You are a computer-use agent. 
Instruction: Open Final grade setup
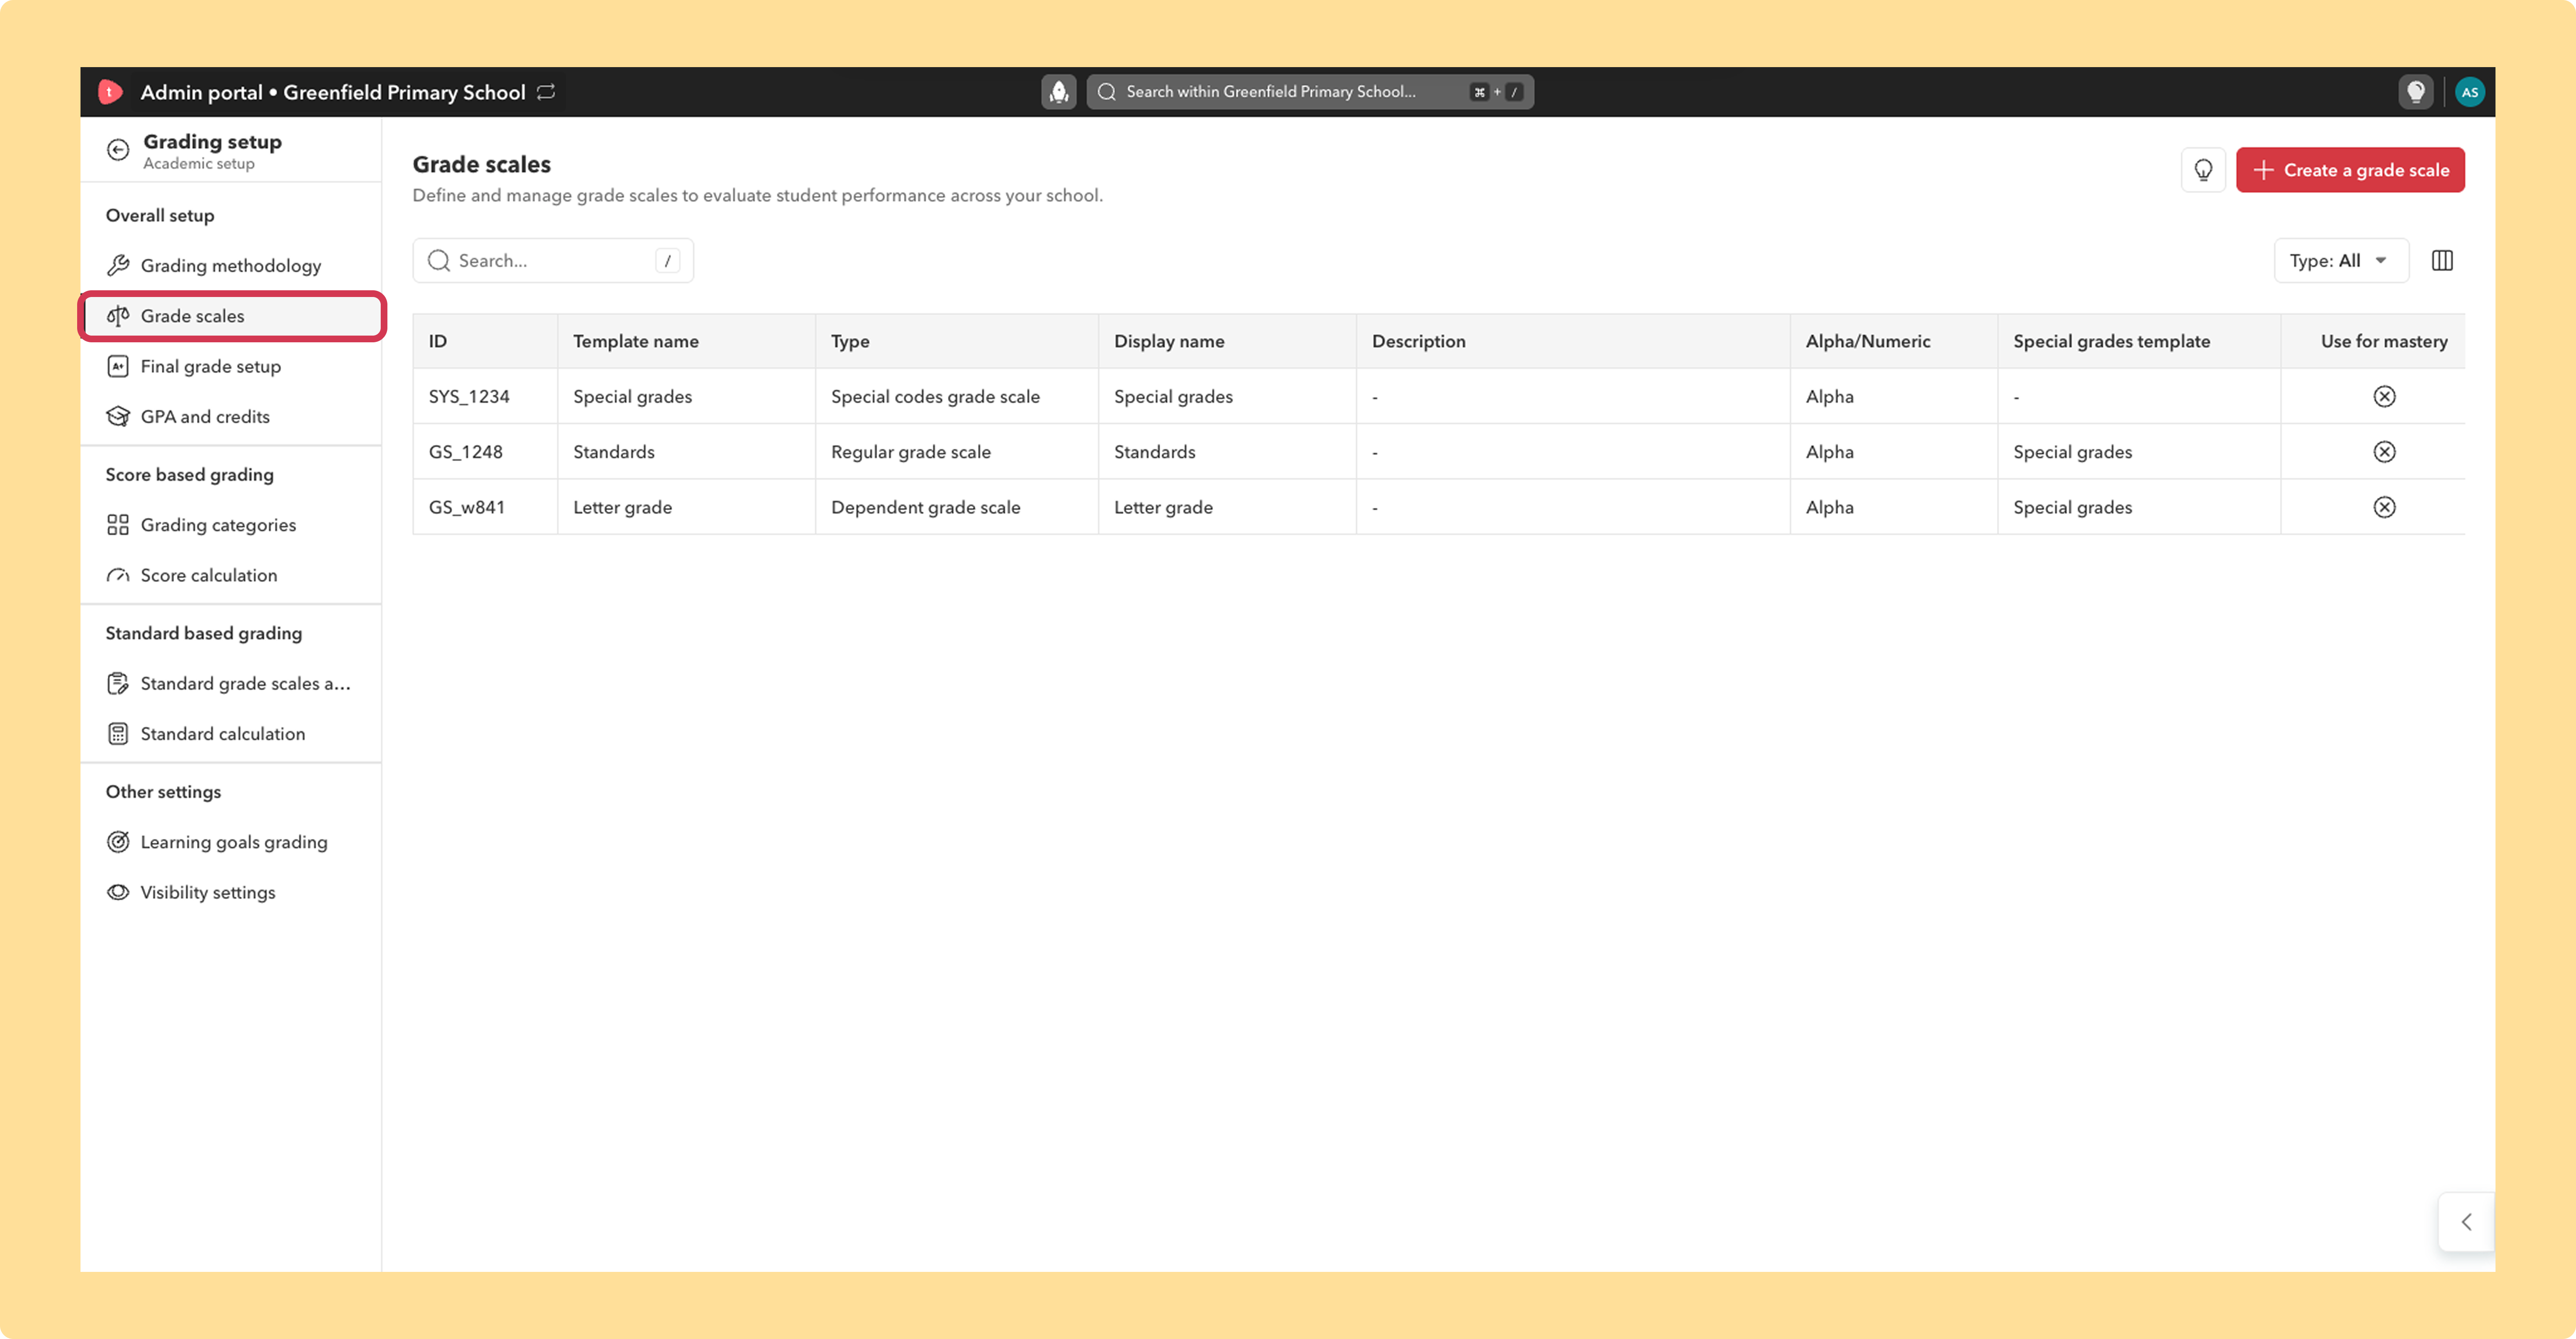click(231, 366)
